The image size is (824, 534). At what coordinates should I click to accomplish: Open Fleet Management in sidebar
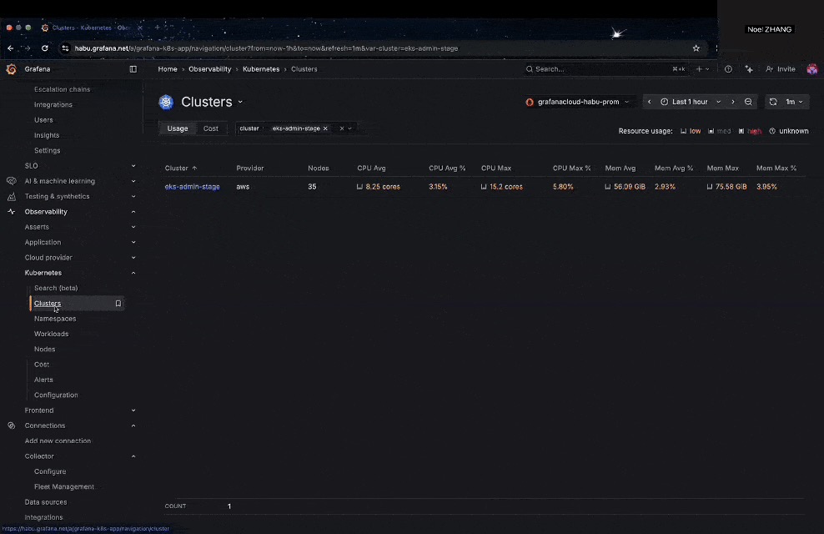[64, 486]
